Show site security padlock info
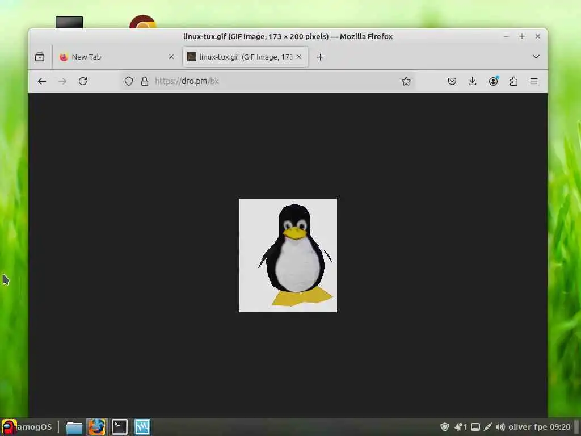 coord(145,81)
